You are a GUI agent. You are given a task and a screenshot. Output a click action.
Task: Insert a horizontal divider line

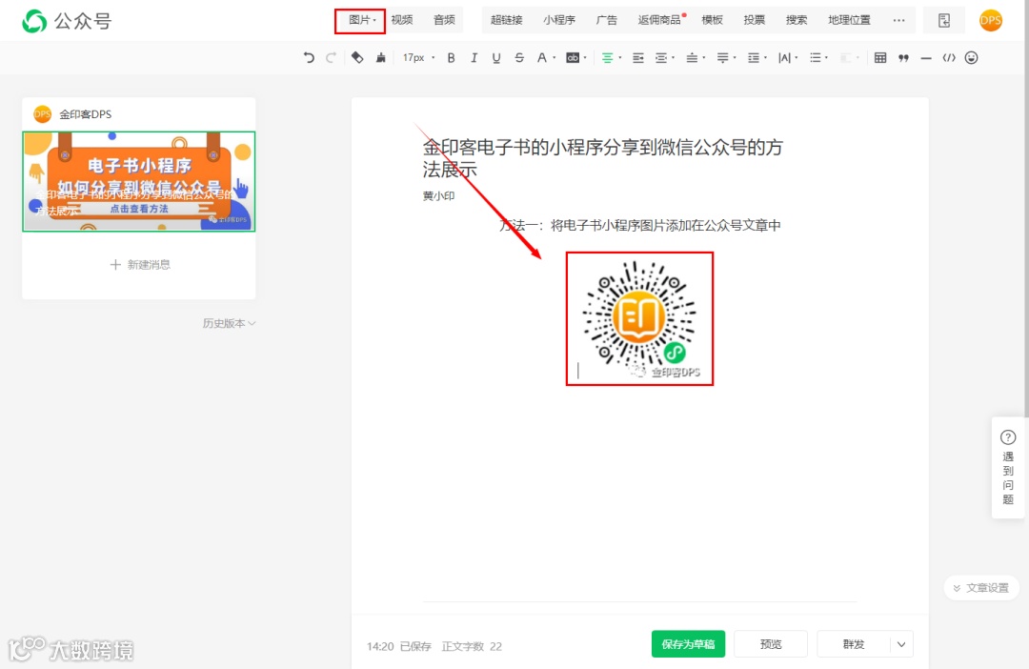[x=926, y=58]
